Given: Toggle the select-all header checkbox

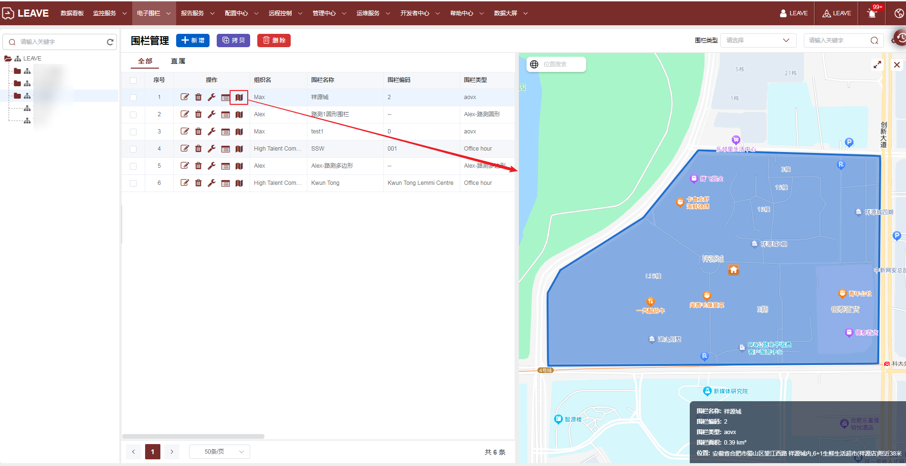Looking at the screenshot, I should 133,81.
